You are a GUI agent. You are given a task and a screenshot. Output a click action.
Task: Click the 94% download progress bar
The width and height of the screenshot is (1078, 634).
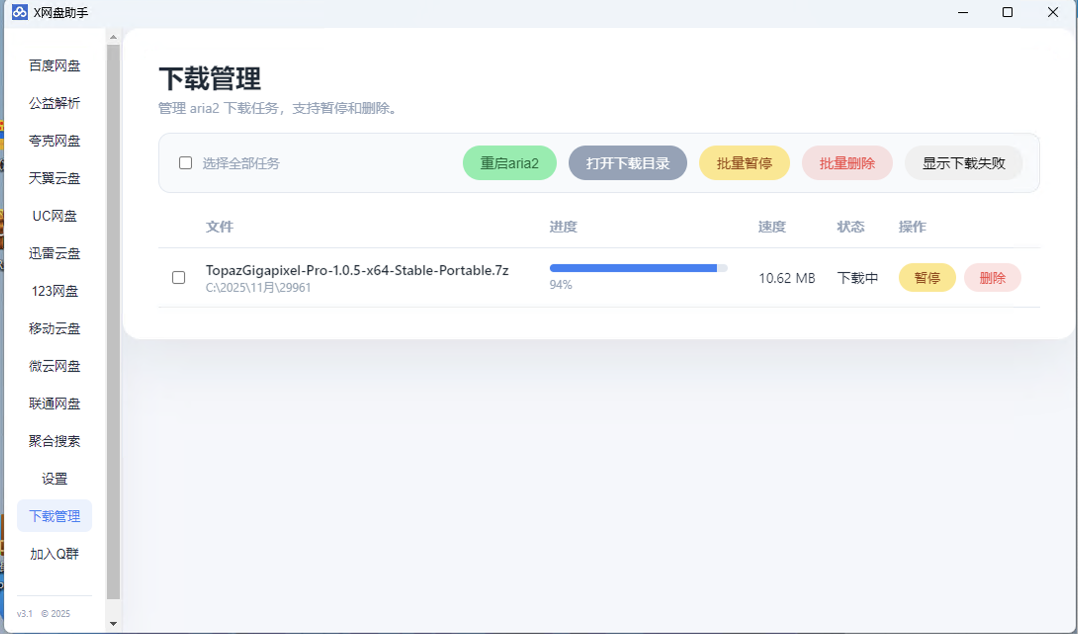point(638,268)
